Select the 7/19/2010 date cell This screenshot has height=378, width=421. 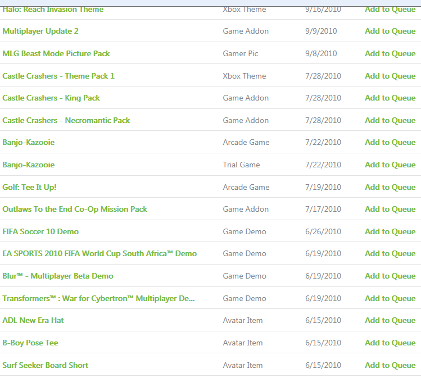[323, 187]
